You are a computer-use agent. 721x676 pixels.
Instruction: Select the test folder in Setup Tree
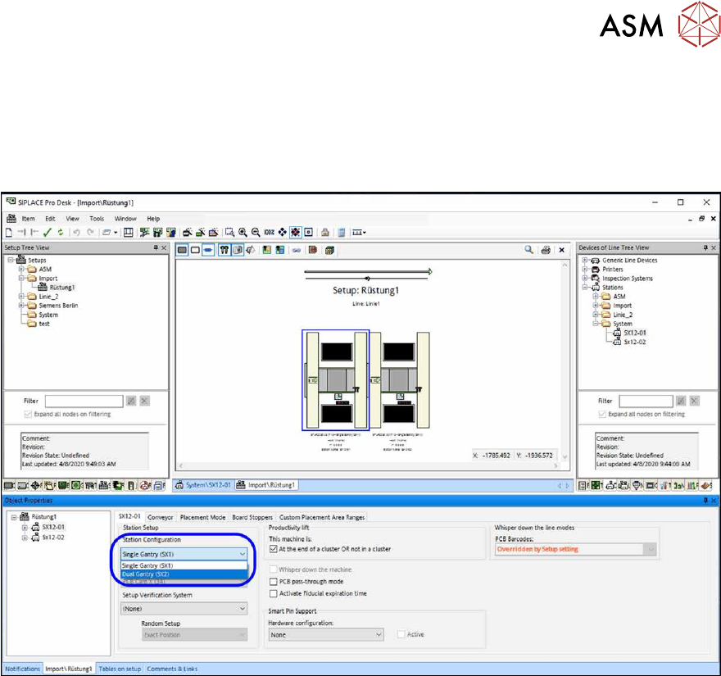(x=44, y=324)
